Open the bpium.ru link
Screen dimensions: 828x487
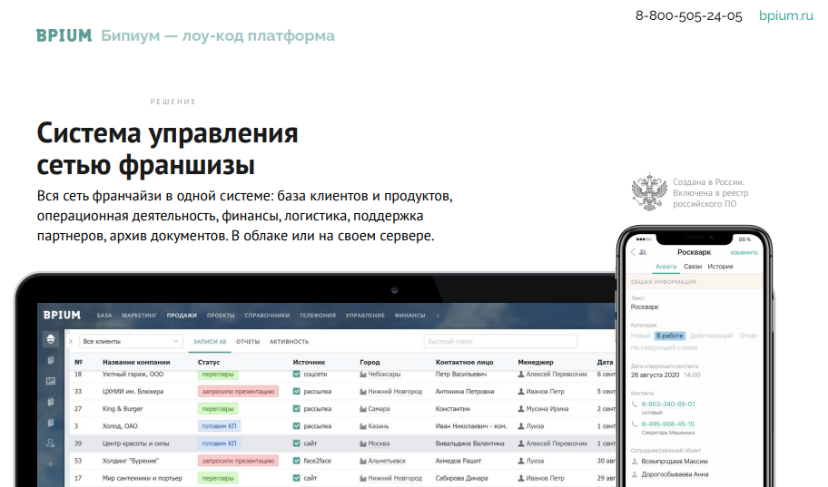[785, 15]
